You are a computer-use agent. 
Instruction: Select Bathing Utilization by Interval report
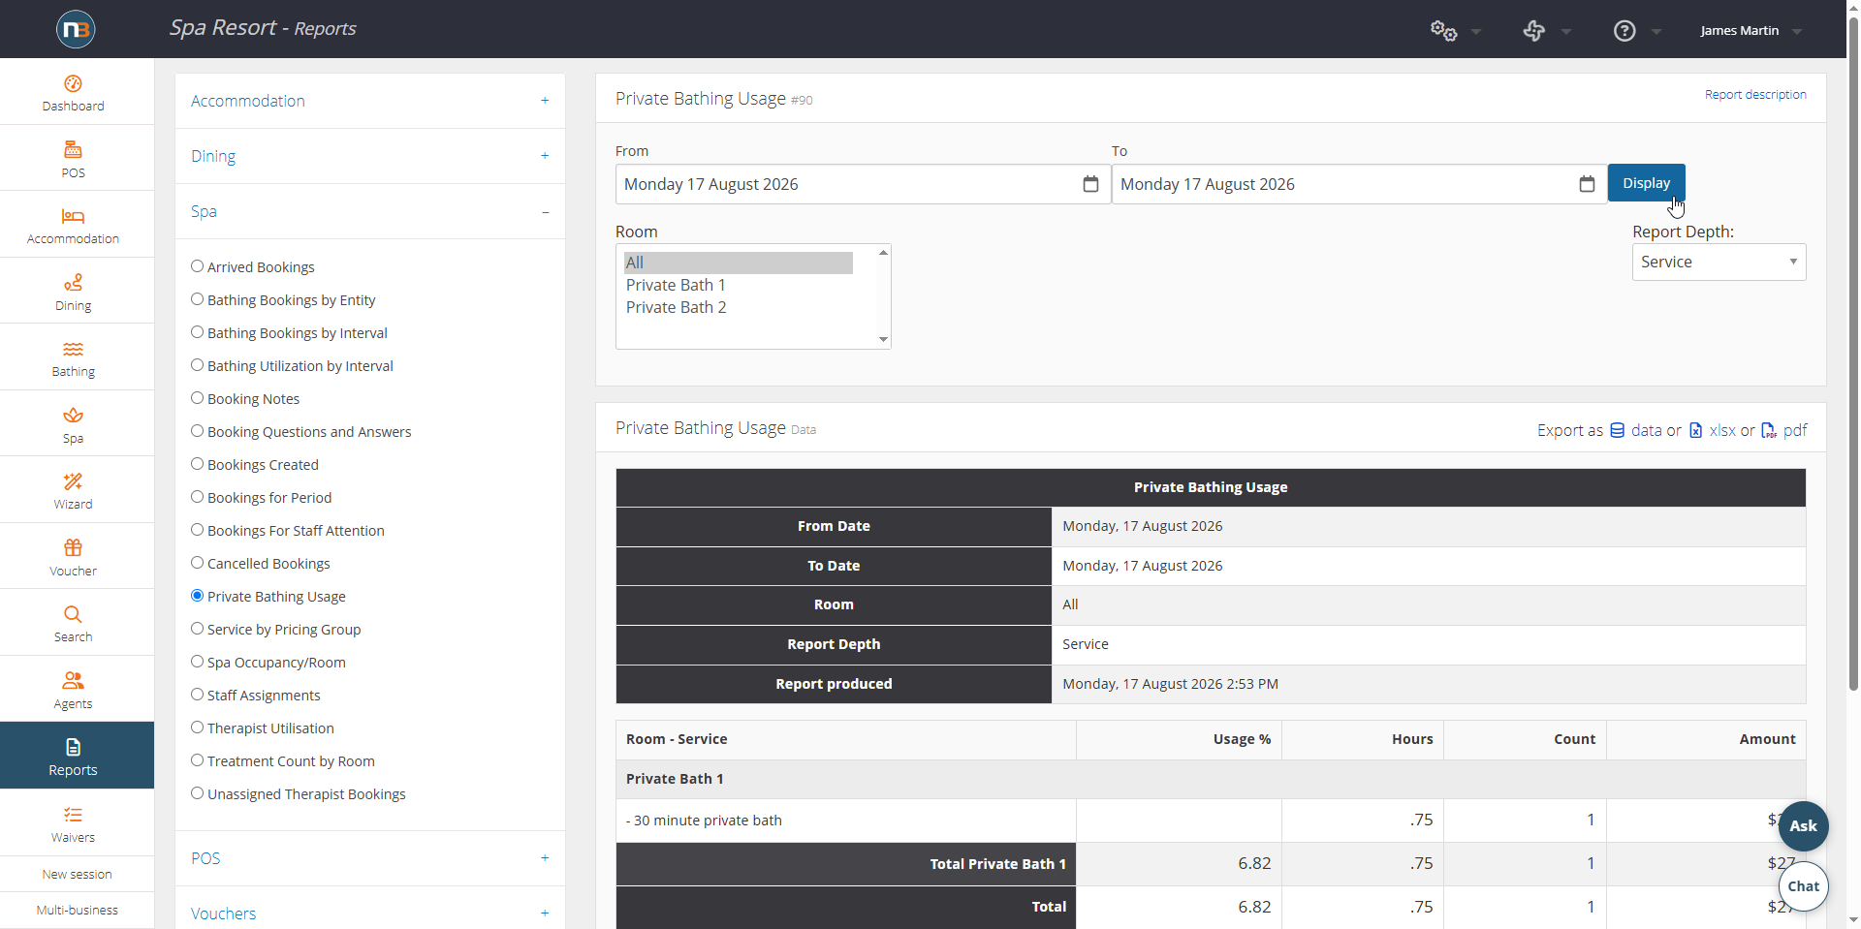click(x=197, y=365)
